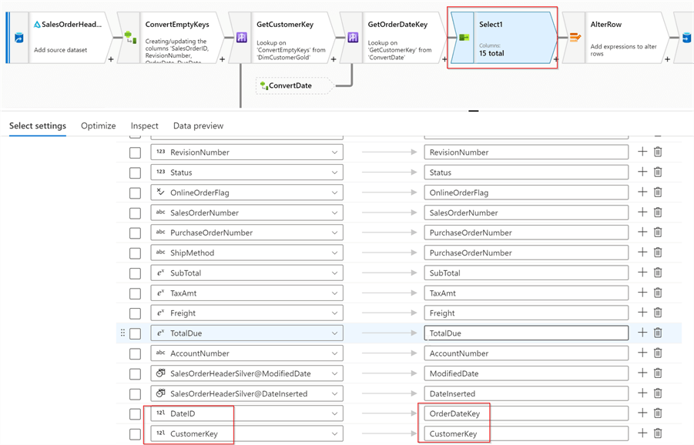Click the AlterRow transformation icon
This screenshot has width=694, height=445.
pos(575,38)
